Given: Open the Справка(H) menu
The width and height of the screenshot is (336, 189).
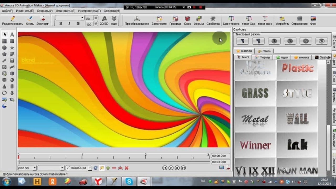Looking at the screenshot, I should pos(112,11).
